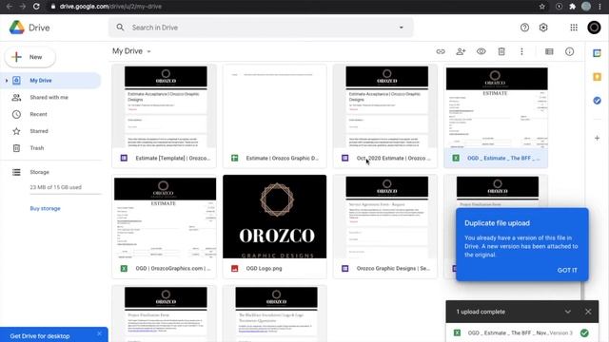
Task: Click the Google Drive logo
Action: 17,28
